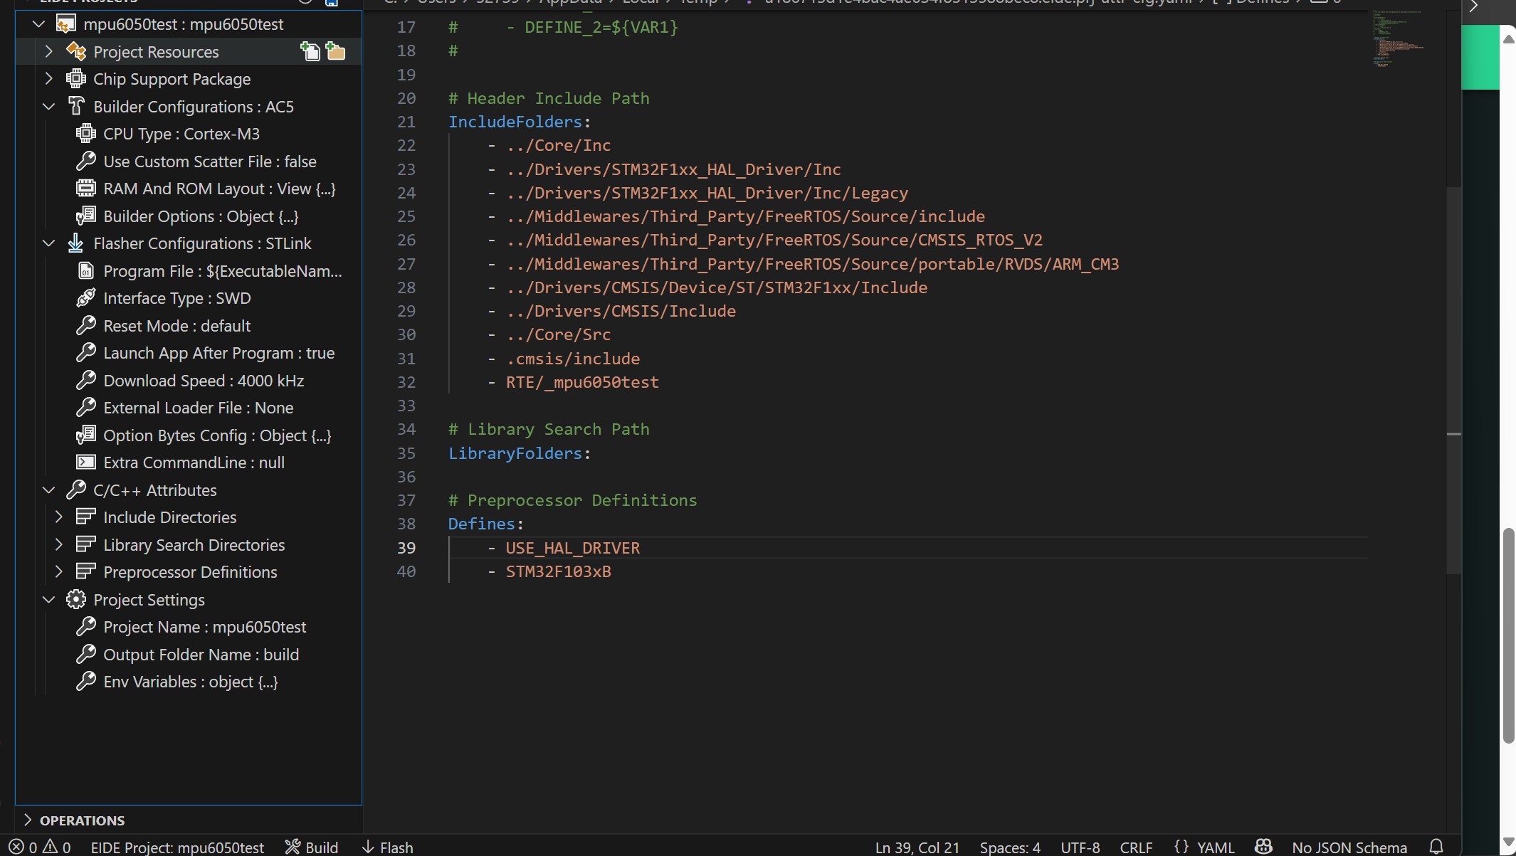Click the Download Speed wrench icon

point(86,380)
